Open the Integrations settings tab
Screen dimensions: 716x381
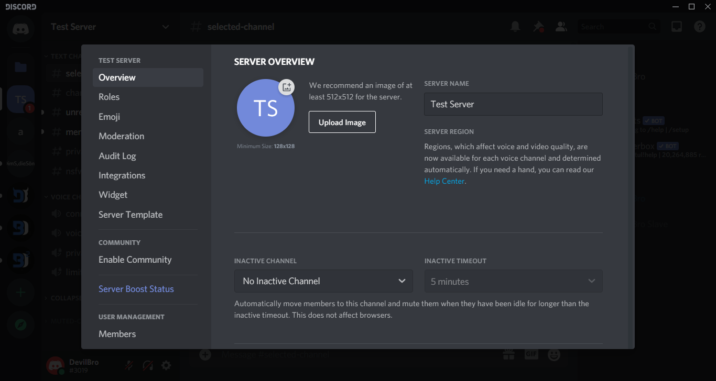coord(148,175)
